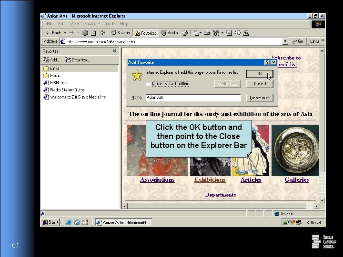
Task: Open the View menu
Action: pyautogui.click(x=74, y=24)
